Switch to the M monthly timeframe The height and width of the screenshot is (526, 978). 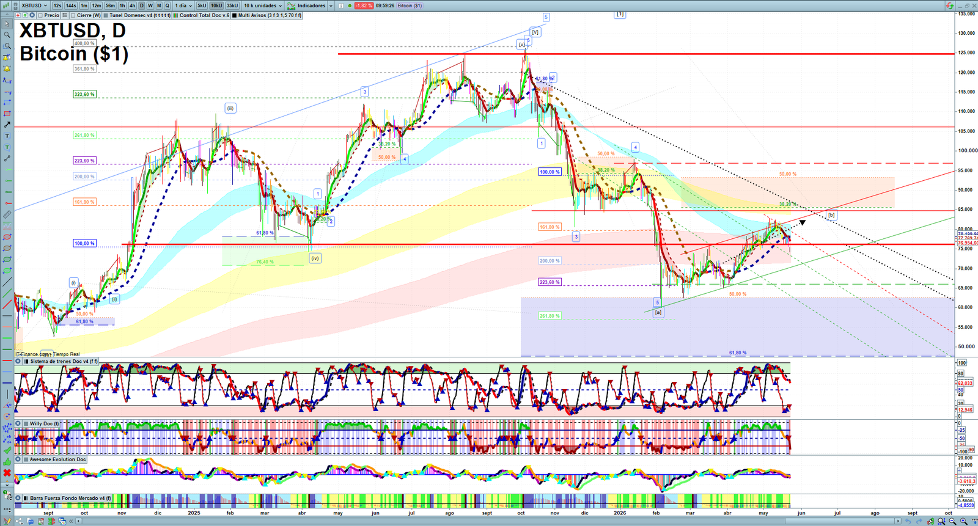159,5
